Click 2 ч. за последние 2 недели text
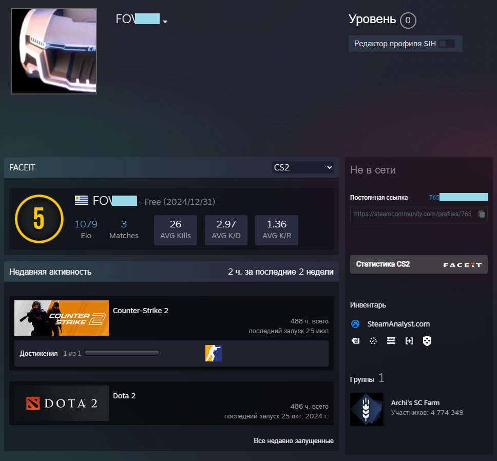 (x=280, y=272)
